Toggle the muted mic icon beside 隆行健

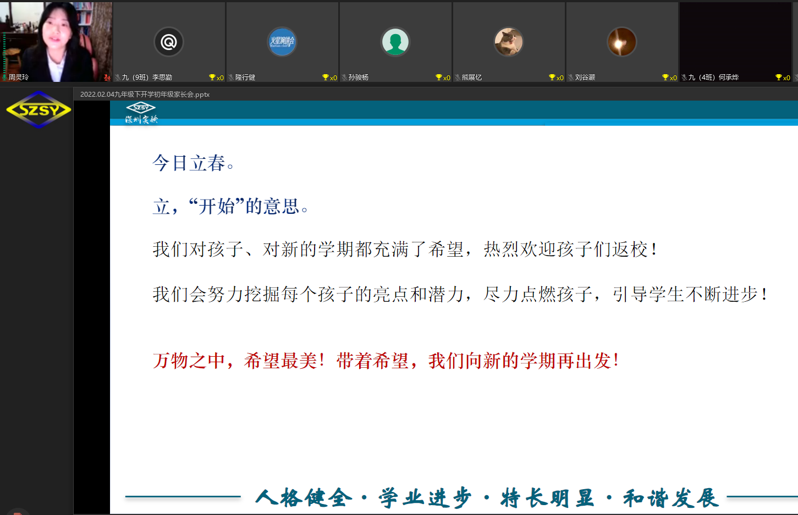click(231, 77)
